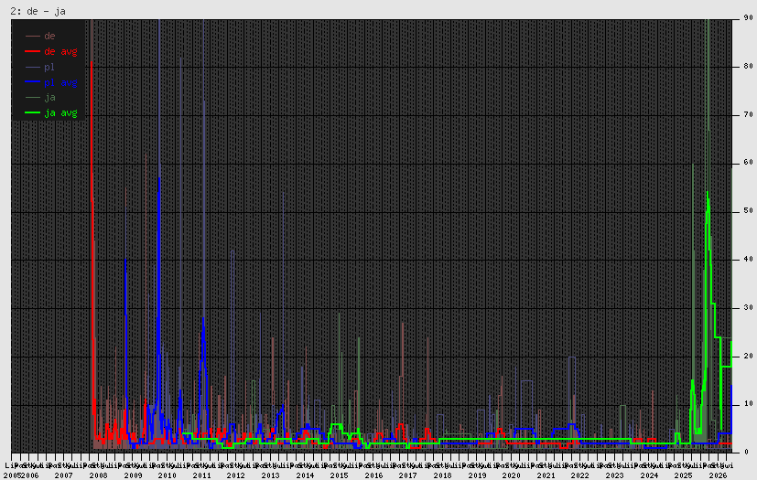
Task: Select the 2015 year label on x-axis
Action: (x=340, y=475)
